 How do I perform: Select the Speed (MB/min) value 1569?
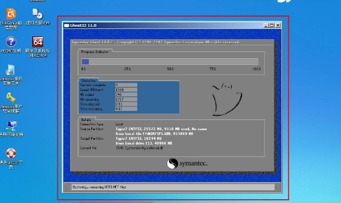point(126,90)
